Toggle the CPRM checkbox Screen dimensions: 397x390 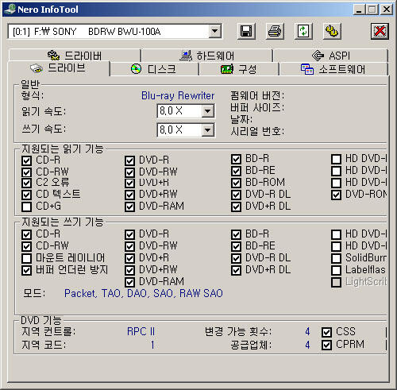pos(326,345)
